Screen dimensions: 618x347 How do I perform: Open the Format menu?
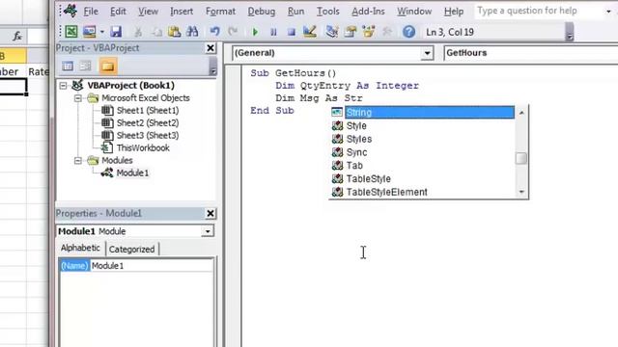tap(220, 12)
